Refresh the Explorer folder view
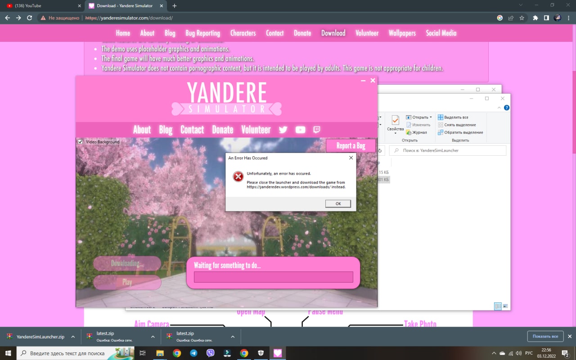Image resolution: width=576 pixels, height=360 pixels. 380,151
